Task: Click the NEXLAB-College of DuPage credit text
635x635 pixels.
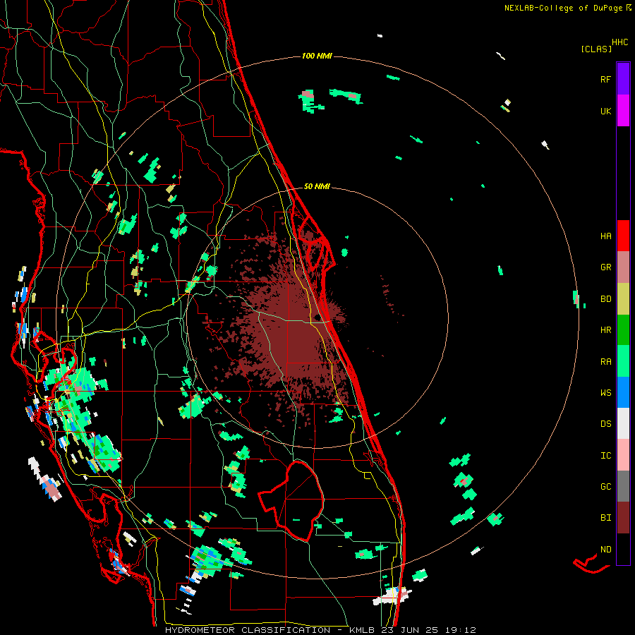Action: click(563, 8)
